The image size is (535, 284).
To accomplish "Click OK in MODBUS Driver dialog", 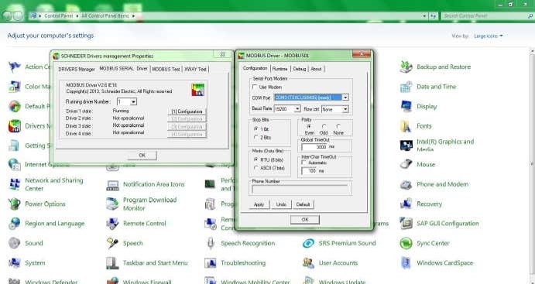I will (x=305, y=220).
